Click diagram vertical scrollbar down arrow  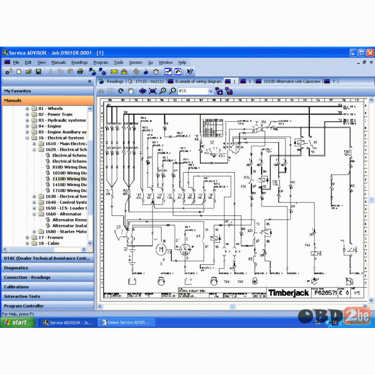(371, 300)
